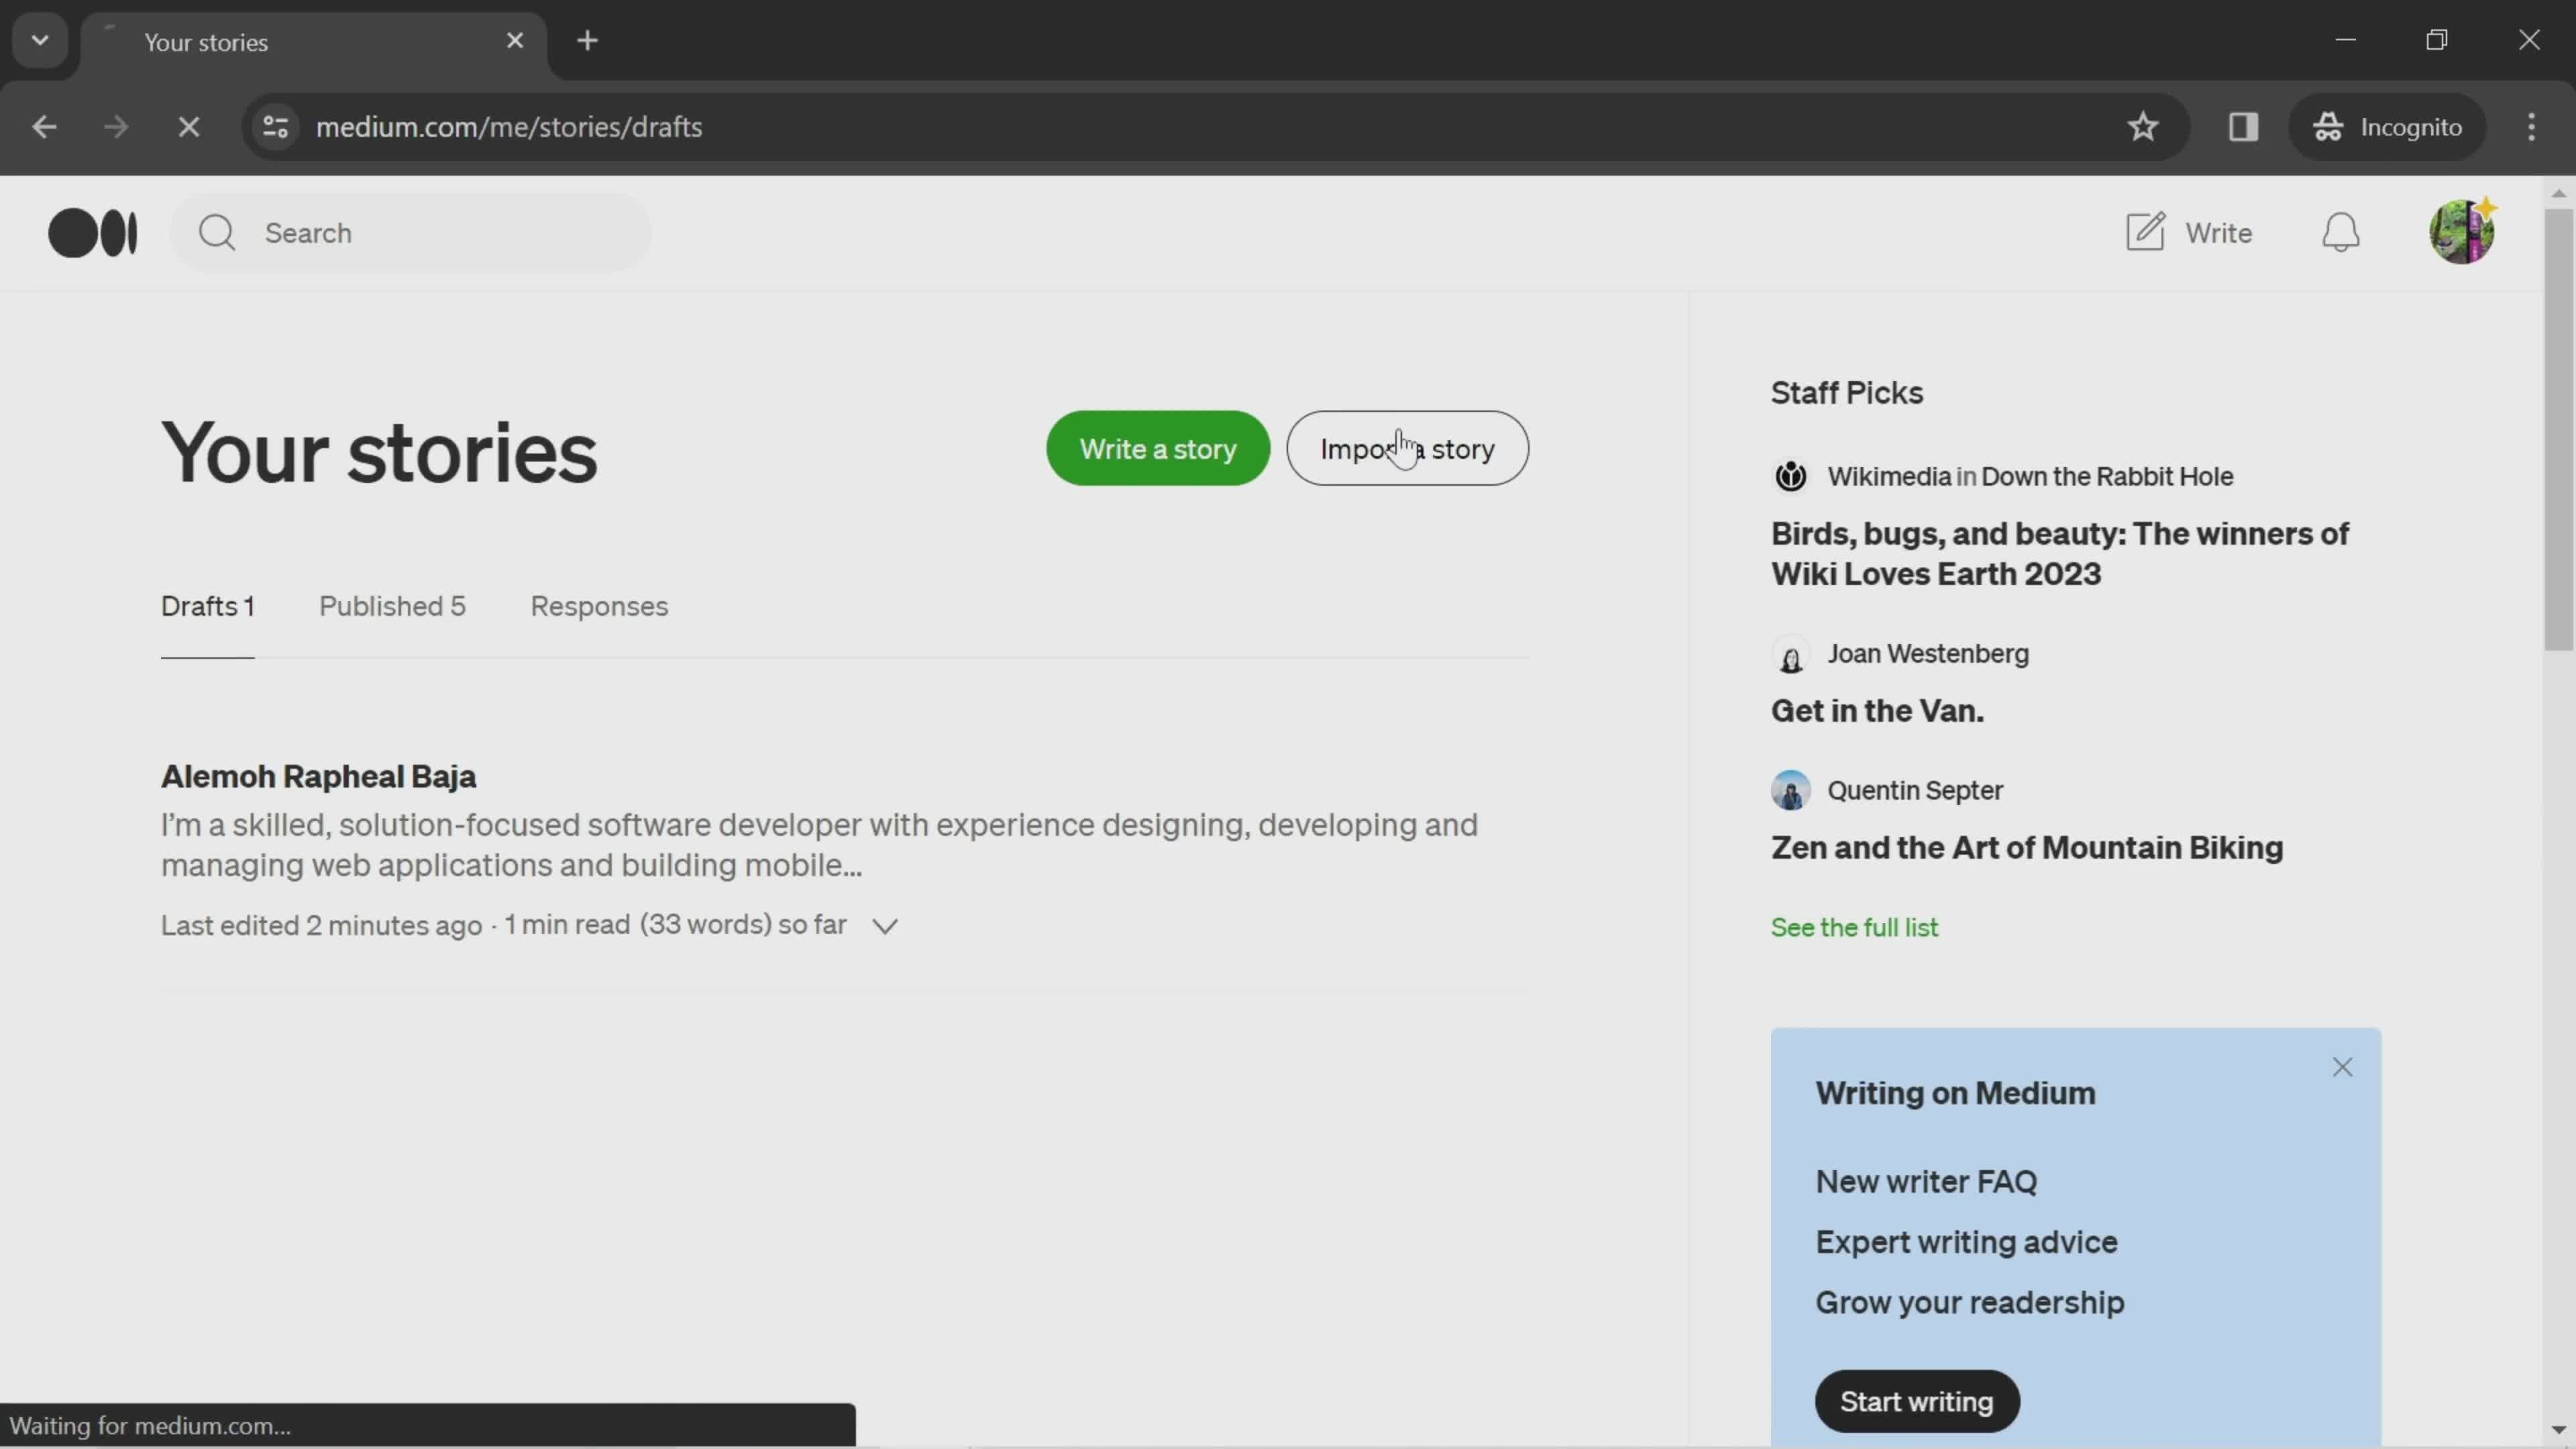Screen dimensions: 2576x1449
Task: Click the Alemoh Rapheal Baja draft story
Action: click(319, 775)
